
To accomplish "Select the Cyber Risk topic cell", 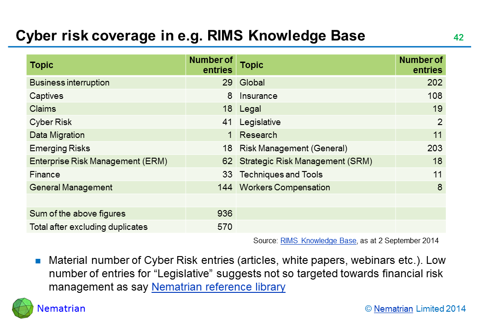I will [x=51, y=122].
